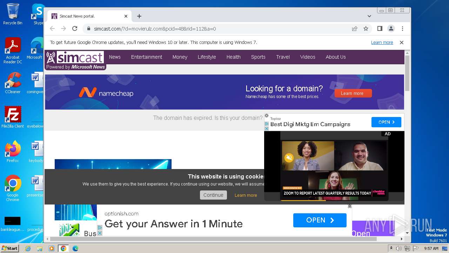This screenshot has width=449, height=253.
Task: Open Media Player taskbar icon
Action: 52,248
